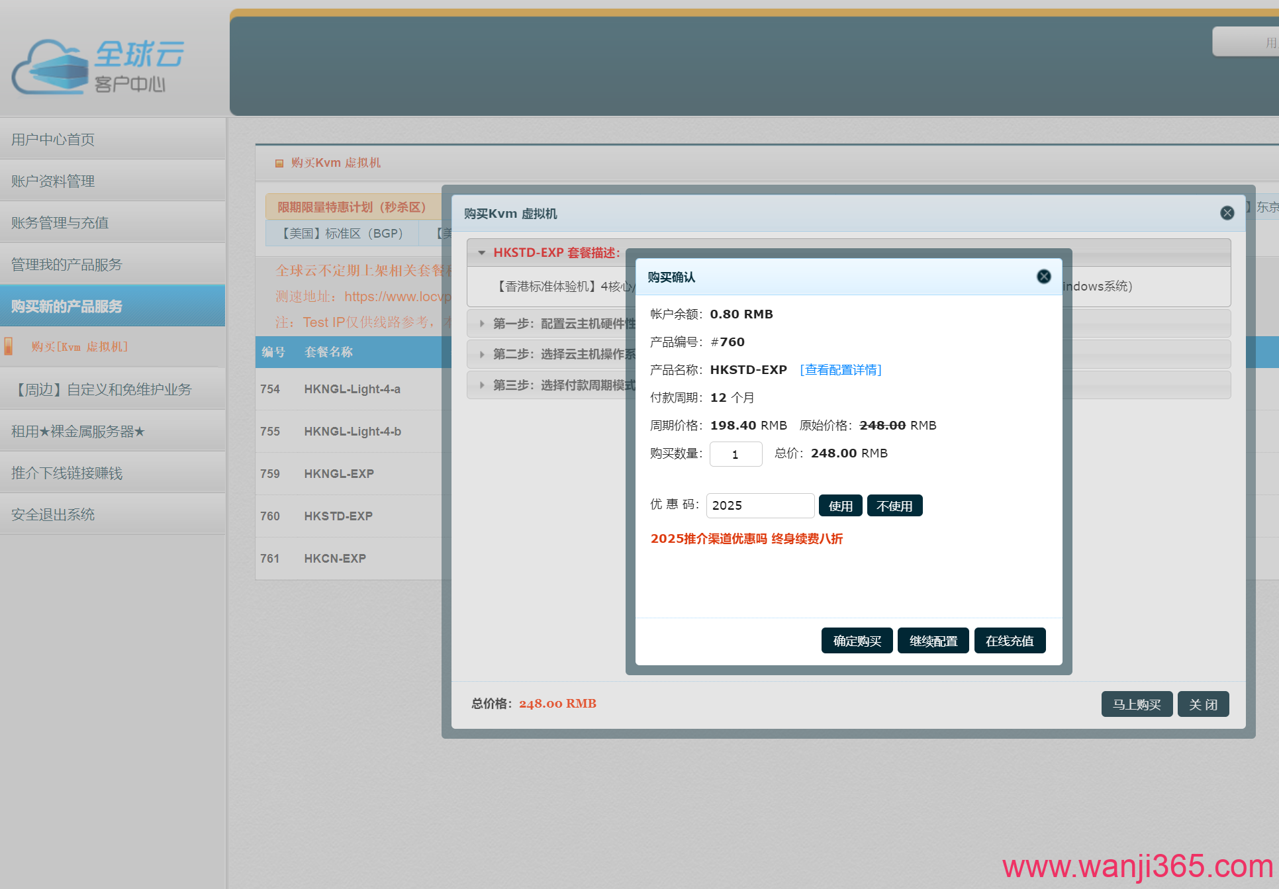Click the 套餐名称 column header
The width and height of the screenshot is (1279, 889).
point(328,352)
